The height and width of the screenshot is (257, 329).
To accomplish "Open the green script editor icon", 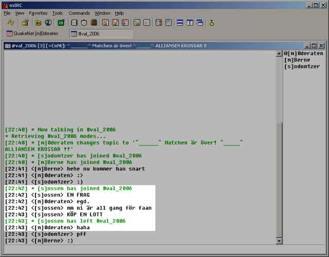I will (x=61, y=23).
